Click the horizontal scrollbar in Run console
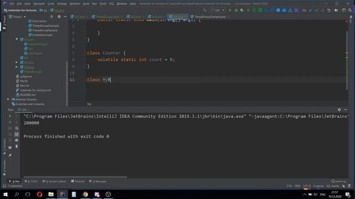This screenshot has height=199, width=355. [75, 177]
